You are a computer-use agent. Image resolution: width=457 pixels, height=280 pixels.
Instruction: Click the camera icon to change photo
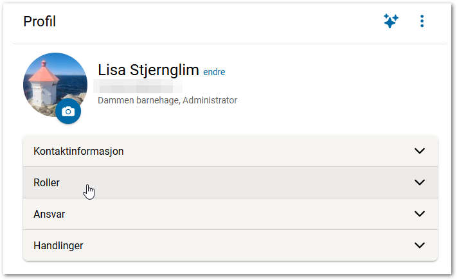click(x=69, y=111)
